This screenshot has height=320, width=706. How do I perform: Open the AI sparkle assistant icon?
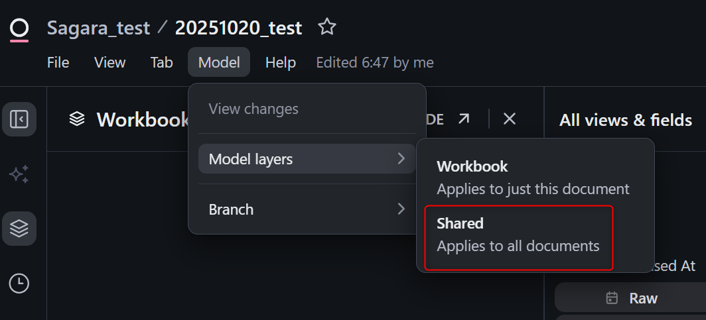[19, 174]
